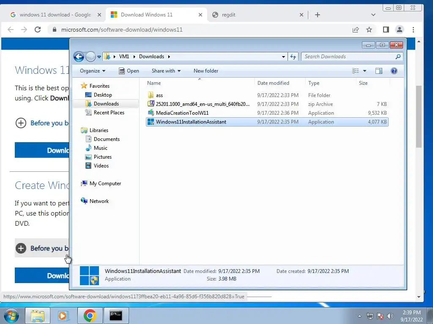
Task: Click Chrome's forward button
Action: coord(24,30)
